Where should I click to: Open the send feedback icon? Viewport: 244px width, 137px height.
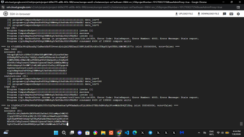click(x=224, y=14)
